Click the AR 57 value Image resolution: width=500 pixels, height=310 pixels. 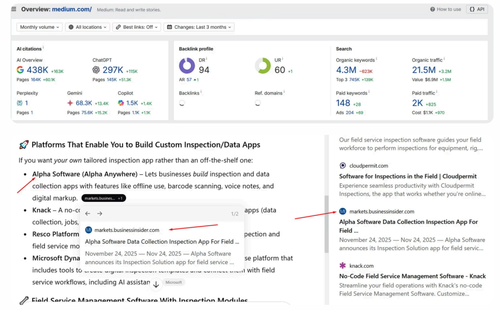189,79
